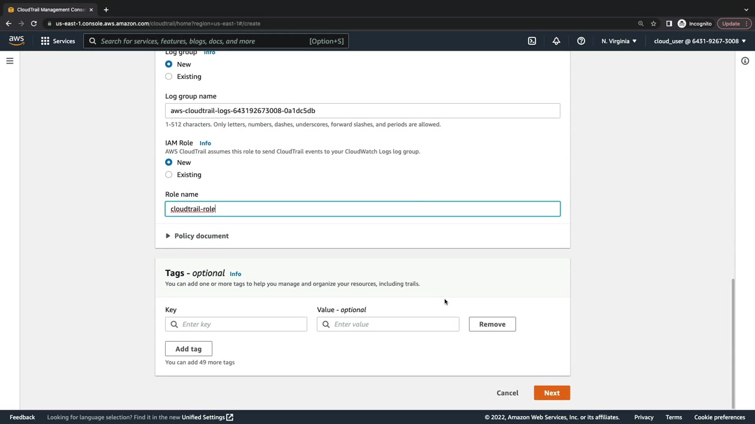This screenshot has width=755, height=424.
Task: Click the Add tag button
Action: (189, 349)
